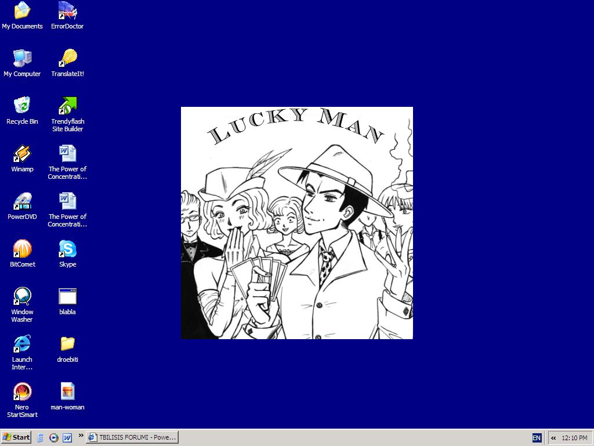This screenshot has height=446, width=594.
Task: Expand the hidden Quick Launch items
Action: click(81, 436)
